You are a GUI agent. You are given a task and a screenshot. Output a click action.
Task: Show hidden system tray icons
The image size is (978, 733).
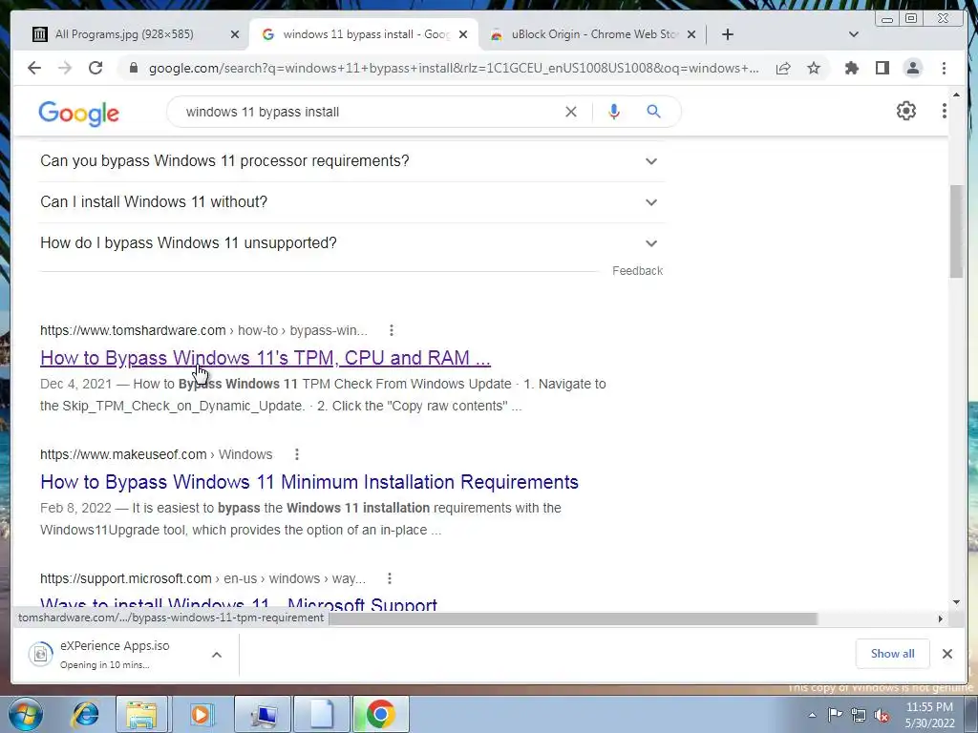click(x=812, y=715)
